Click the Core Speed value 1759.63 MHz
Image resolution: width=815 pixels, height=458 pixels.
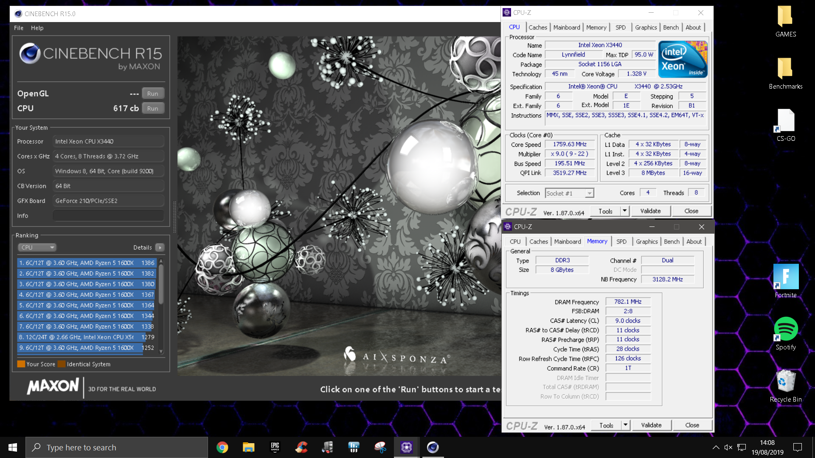[x=569, y=145]
